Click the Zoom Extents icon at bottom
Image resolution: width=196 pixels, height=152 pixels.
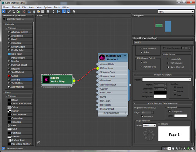point(185,148)
